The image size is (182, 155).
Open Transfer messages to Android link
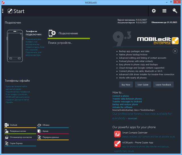[127, 102]
